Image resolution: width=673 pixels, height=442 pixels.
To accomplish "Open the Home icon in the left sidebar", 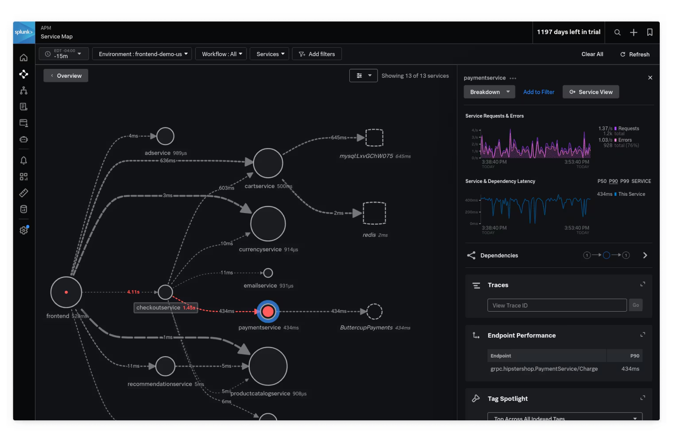I will (x=23, y=57).
